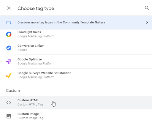
Task: Click the 'Custom' section heading
Action: click(x=13, y=91)
